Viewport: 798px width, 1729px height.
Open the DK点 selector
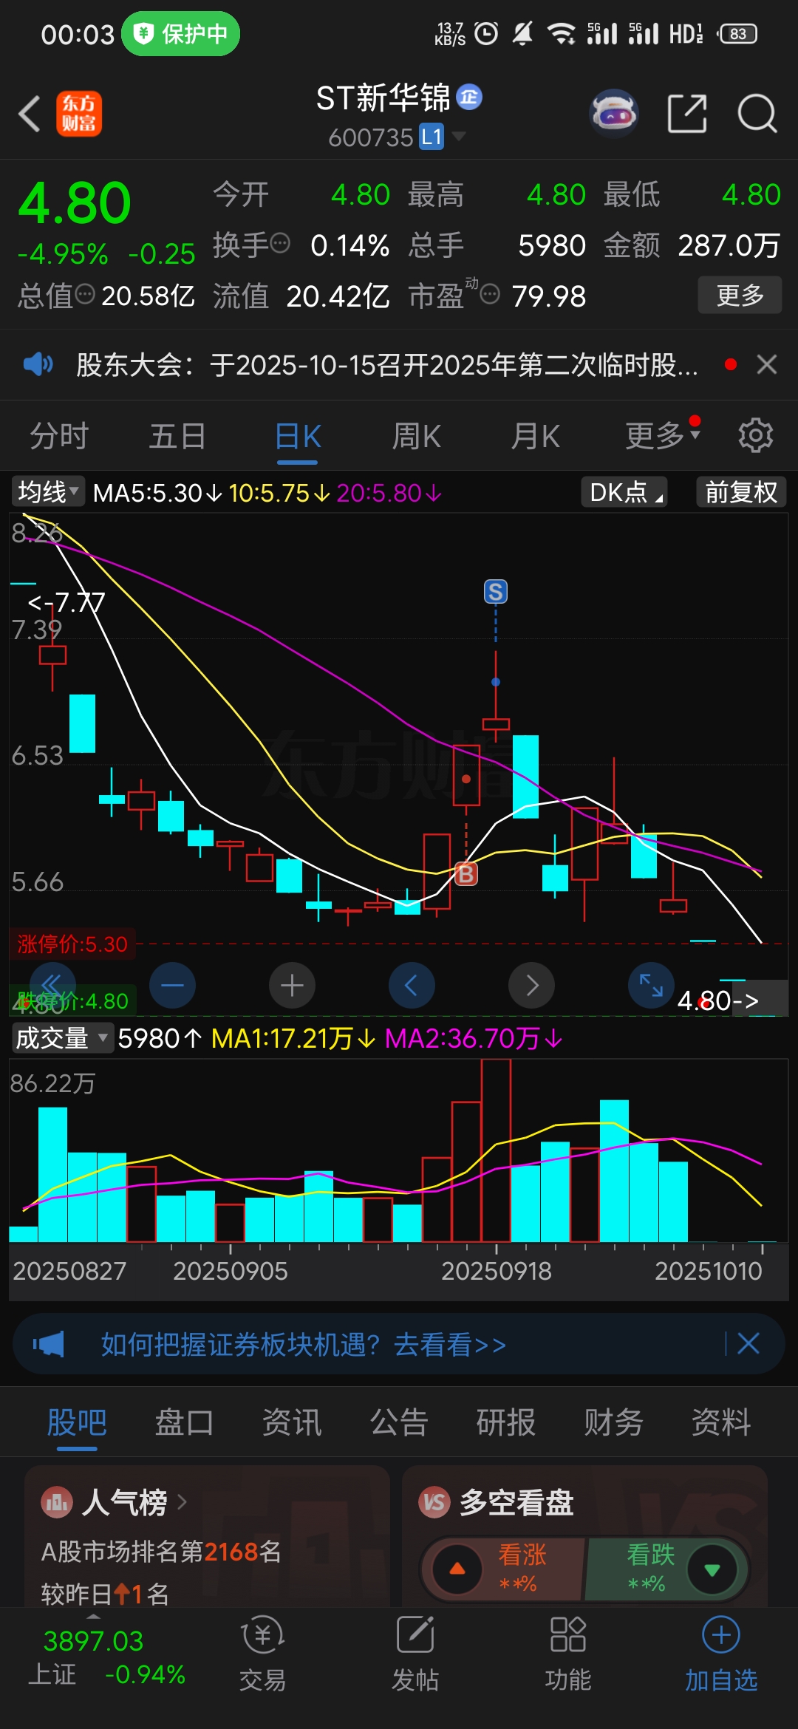[x=624, y=492]
